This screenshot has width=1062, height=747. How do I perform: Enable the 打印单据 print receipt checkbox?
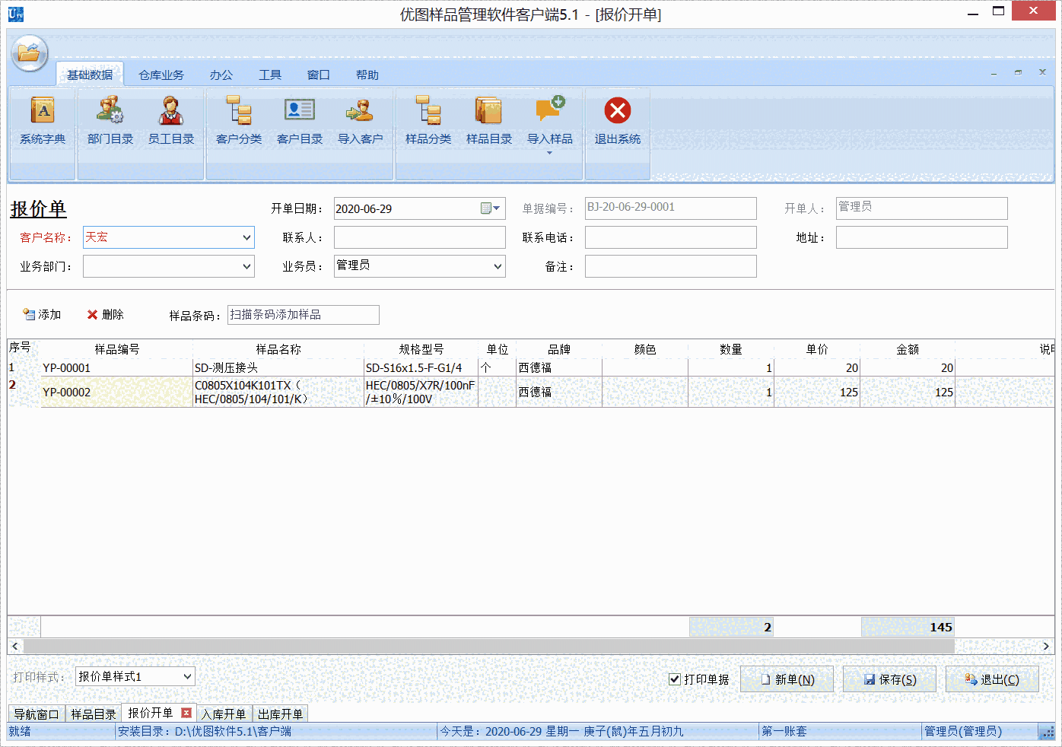[x=674, y=679]
